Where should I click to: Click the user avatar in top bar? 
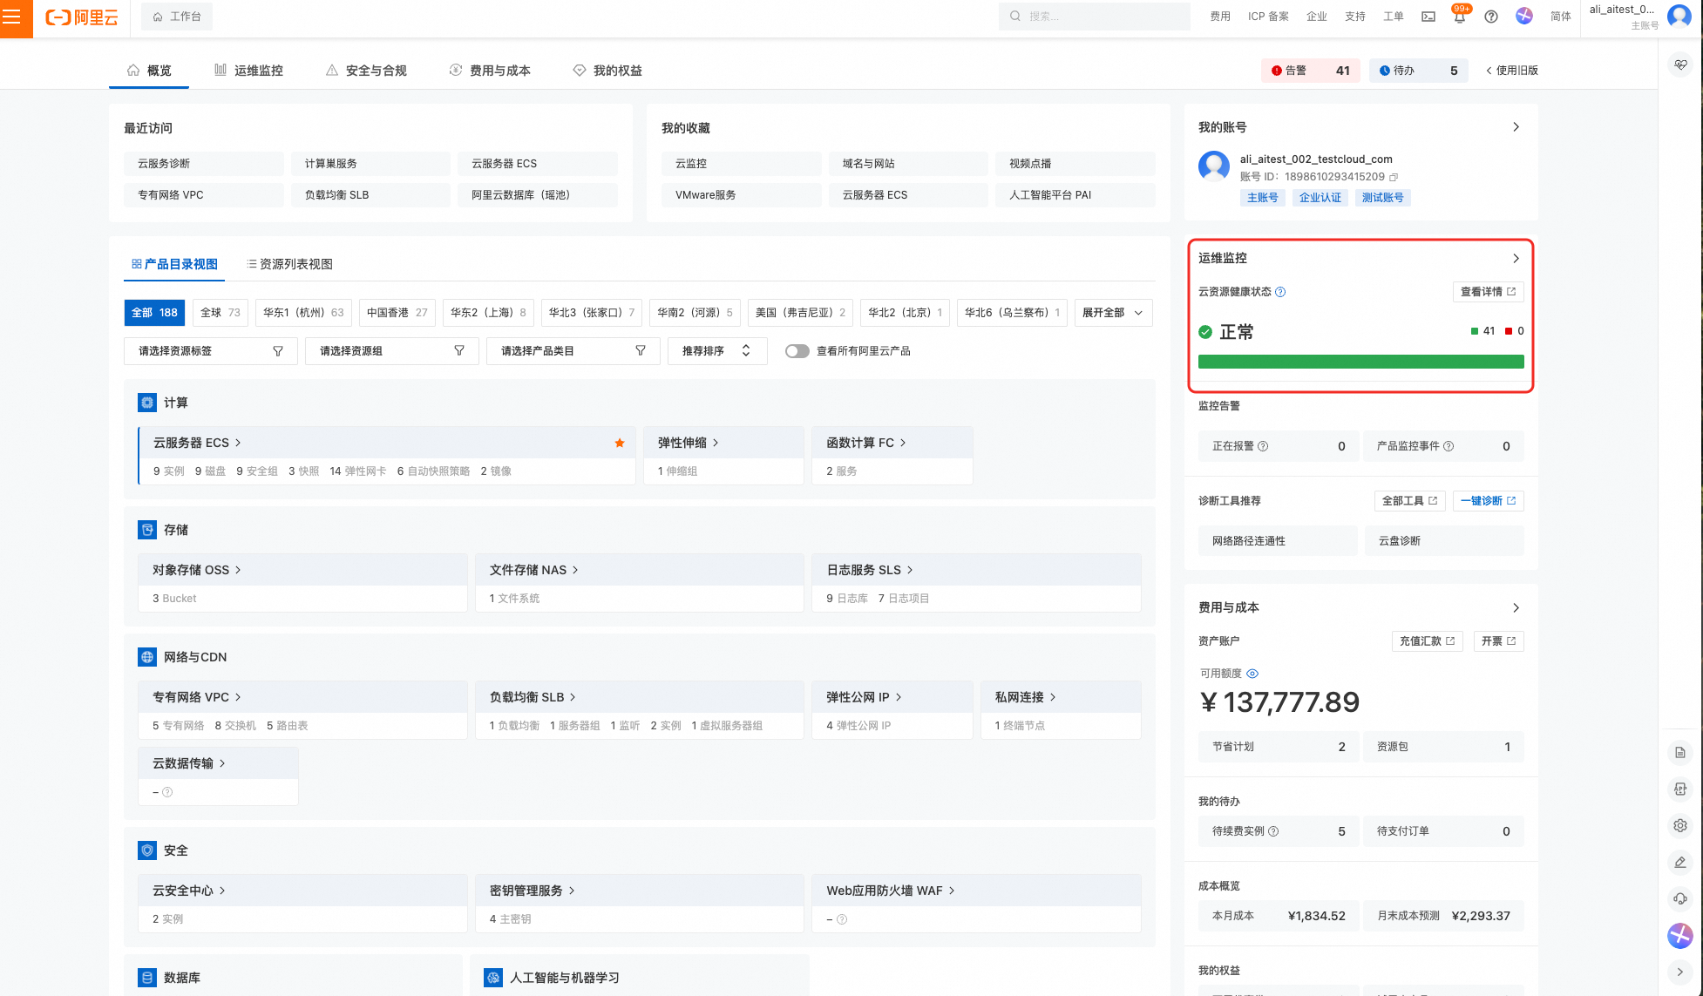tap(1679, 16)
